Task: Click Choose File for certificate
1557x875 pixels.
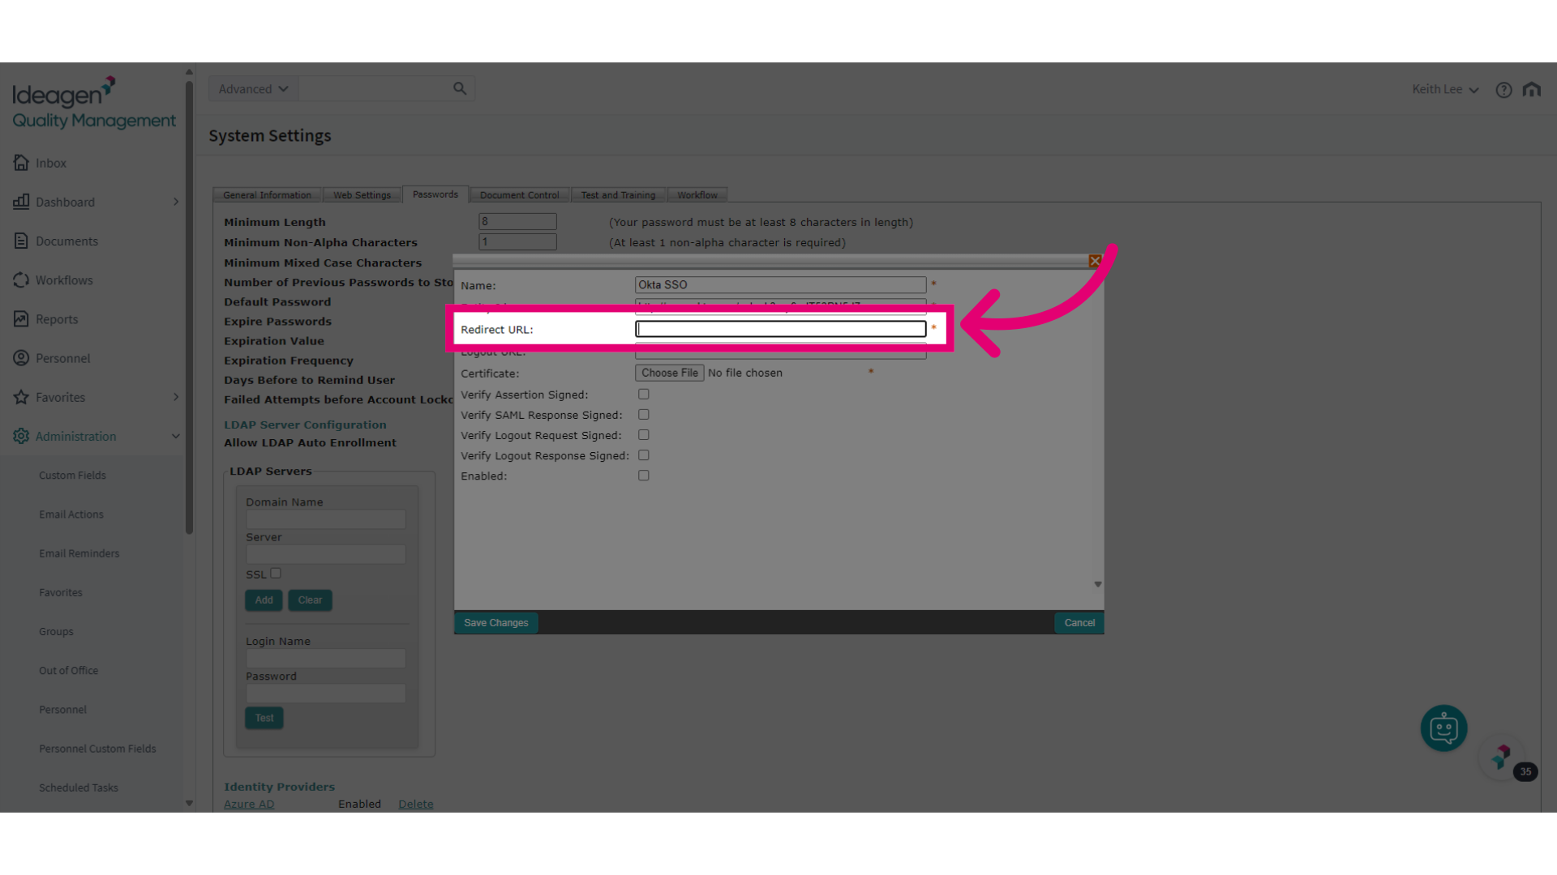Action: [670, 373]
